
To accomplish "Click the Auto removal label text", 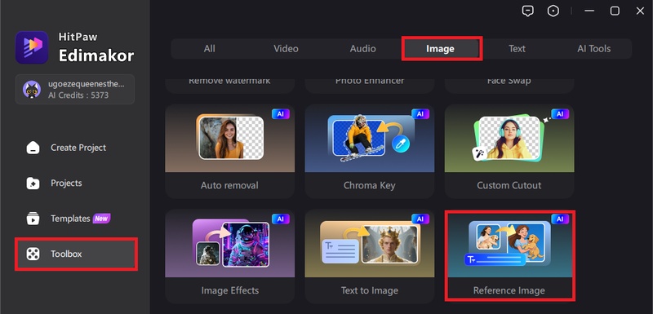I will click(x=229, y=185).
